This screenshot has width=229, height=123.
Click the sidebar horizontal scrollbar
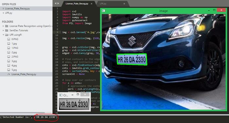[x=22, y=113]
